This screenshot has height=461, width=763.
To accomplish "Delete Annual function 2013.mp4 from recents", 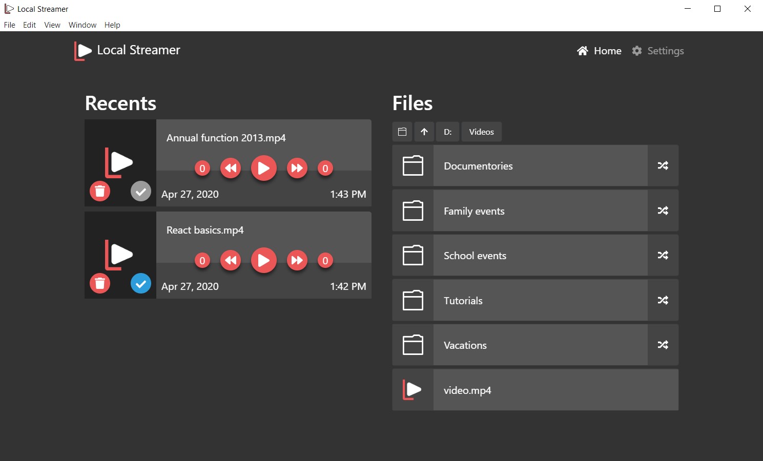I will point(100,191).
